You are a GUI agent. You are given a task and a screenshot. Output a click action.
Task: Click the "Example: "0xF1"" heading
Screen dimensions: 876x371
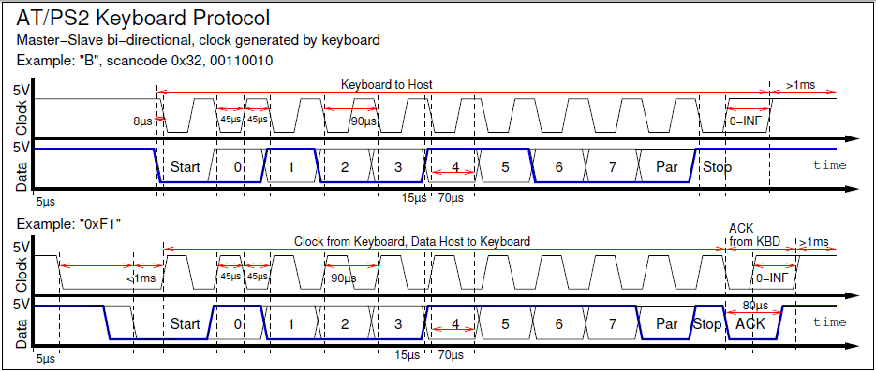69,224
